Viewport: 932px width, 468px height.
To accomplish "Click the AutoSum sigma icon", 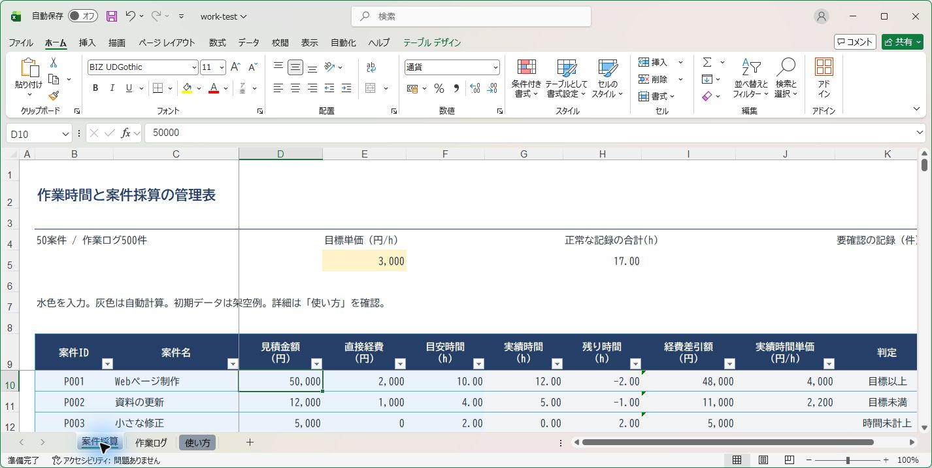I will [707, 62].
